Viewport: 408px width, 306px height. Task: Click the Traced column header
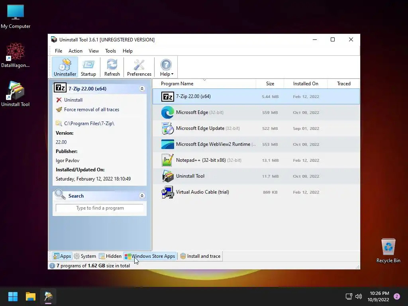coord(343,84)
